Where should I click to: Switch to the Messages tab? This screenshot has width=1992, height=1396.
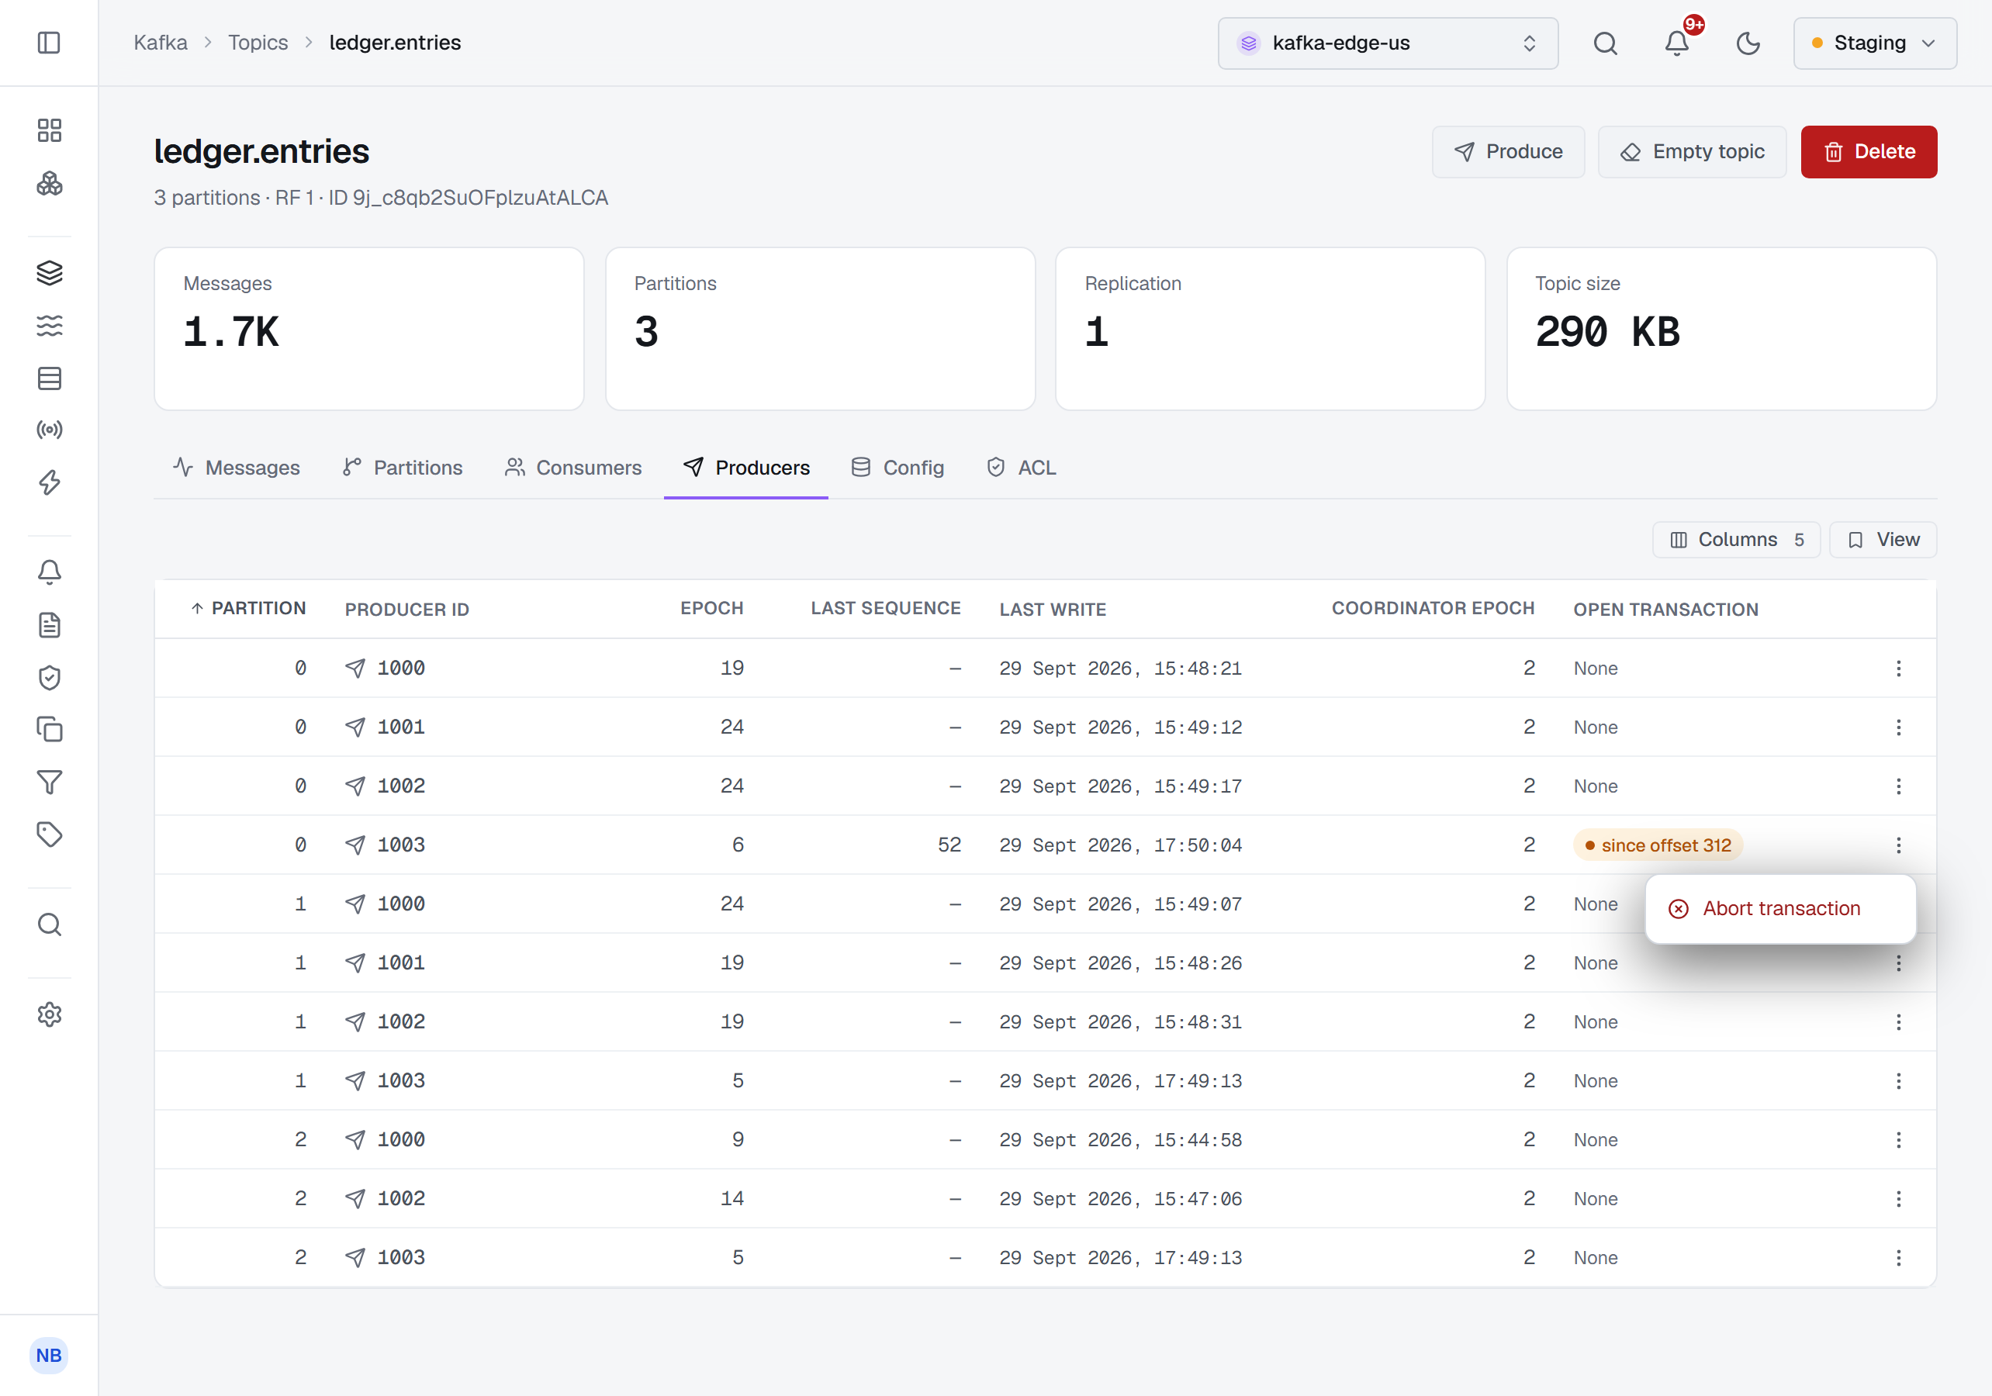(x=236, y=468)
